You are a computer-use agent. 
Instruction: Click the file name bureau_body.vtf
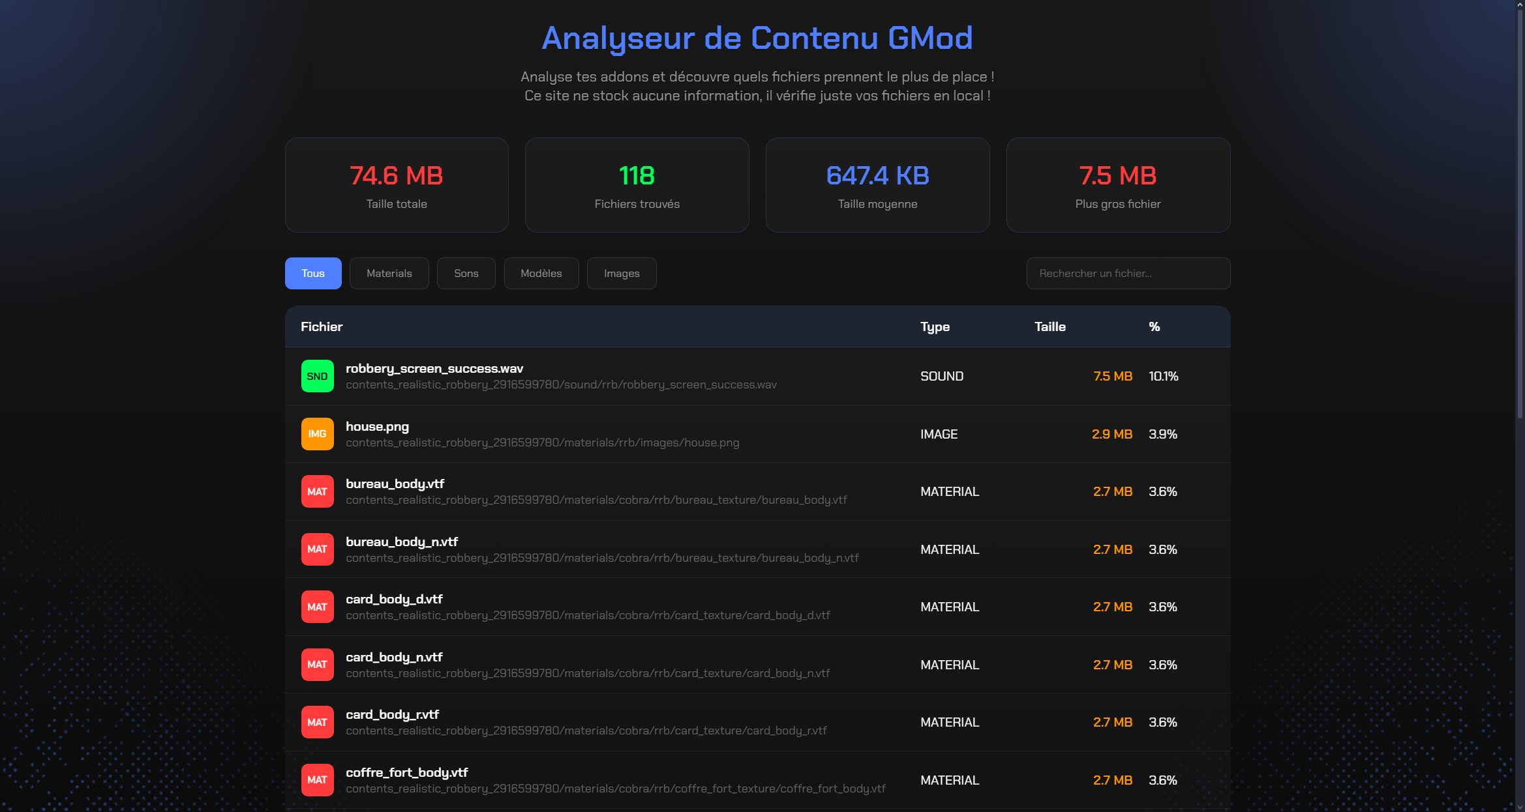click(x=395, y=484)
